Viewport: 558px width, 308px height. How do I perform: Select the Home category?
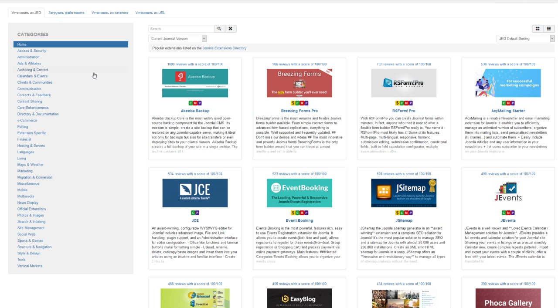pos(71,44)
